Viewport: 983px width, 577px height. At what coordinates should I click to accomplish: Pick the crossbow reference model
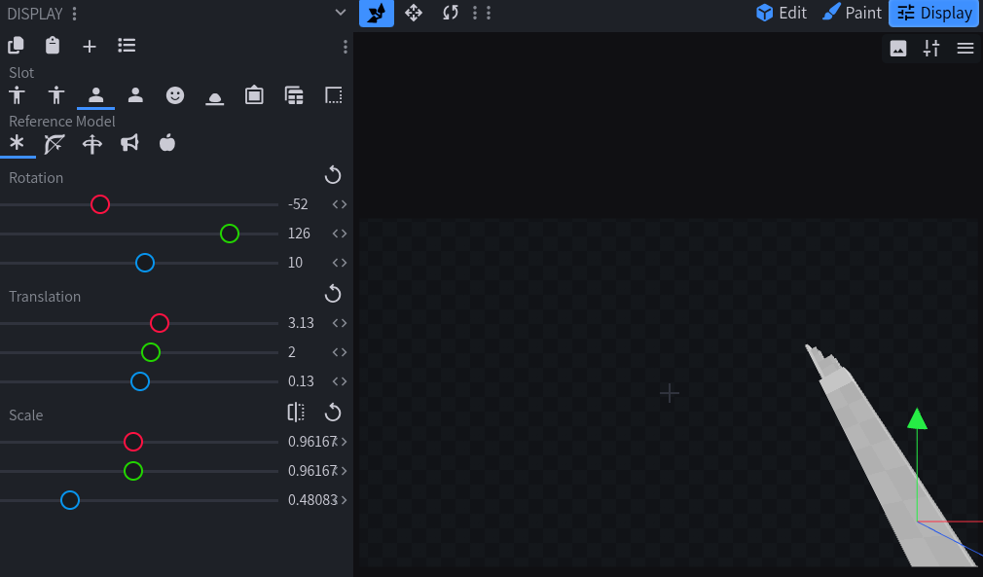click(92, 143)
